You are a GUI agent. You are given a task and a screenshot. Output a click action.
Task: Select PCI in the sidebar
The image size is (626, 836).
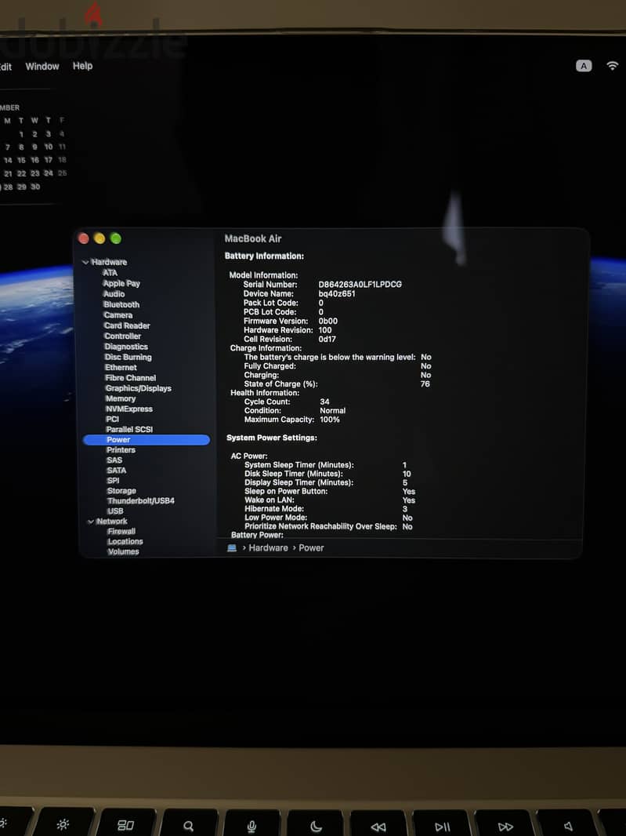112,419
